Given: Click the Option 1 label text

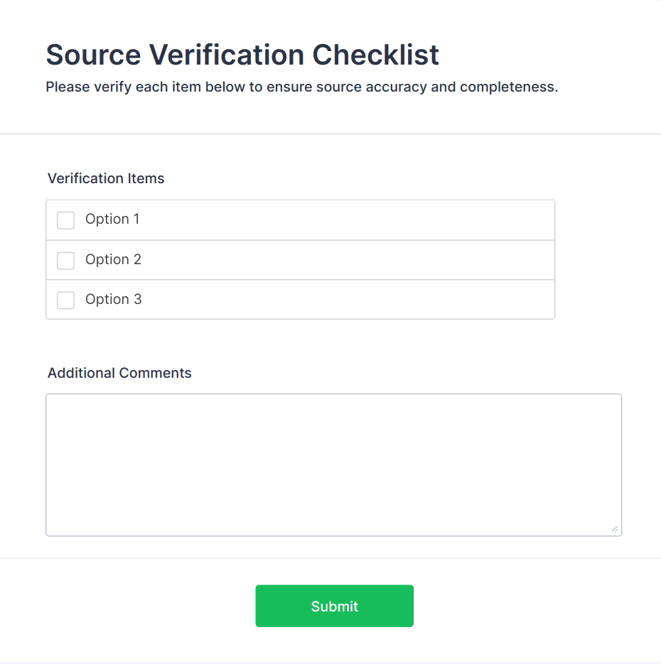Looking at the screenshot, I should (x=113, y=219).
